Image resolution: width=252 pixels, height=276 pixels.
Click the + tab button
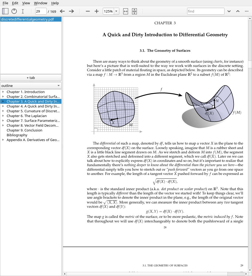pos(31,78)
